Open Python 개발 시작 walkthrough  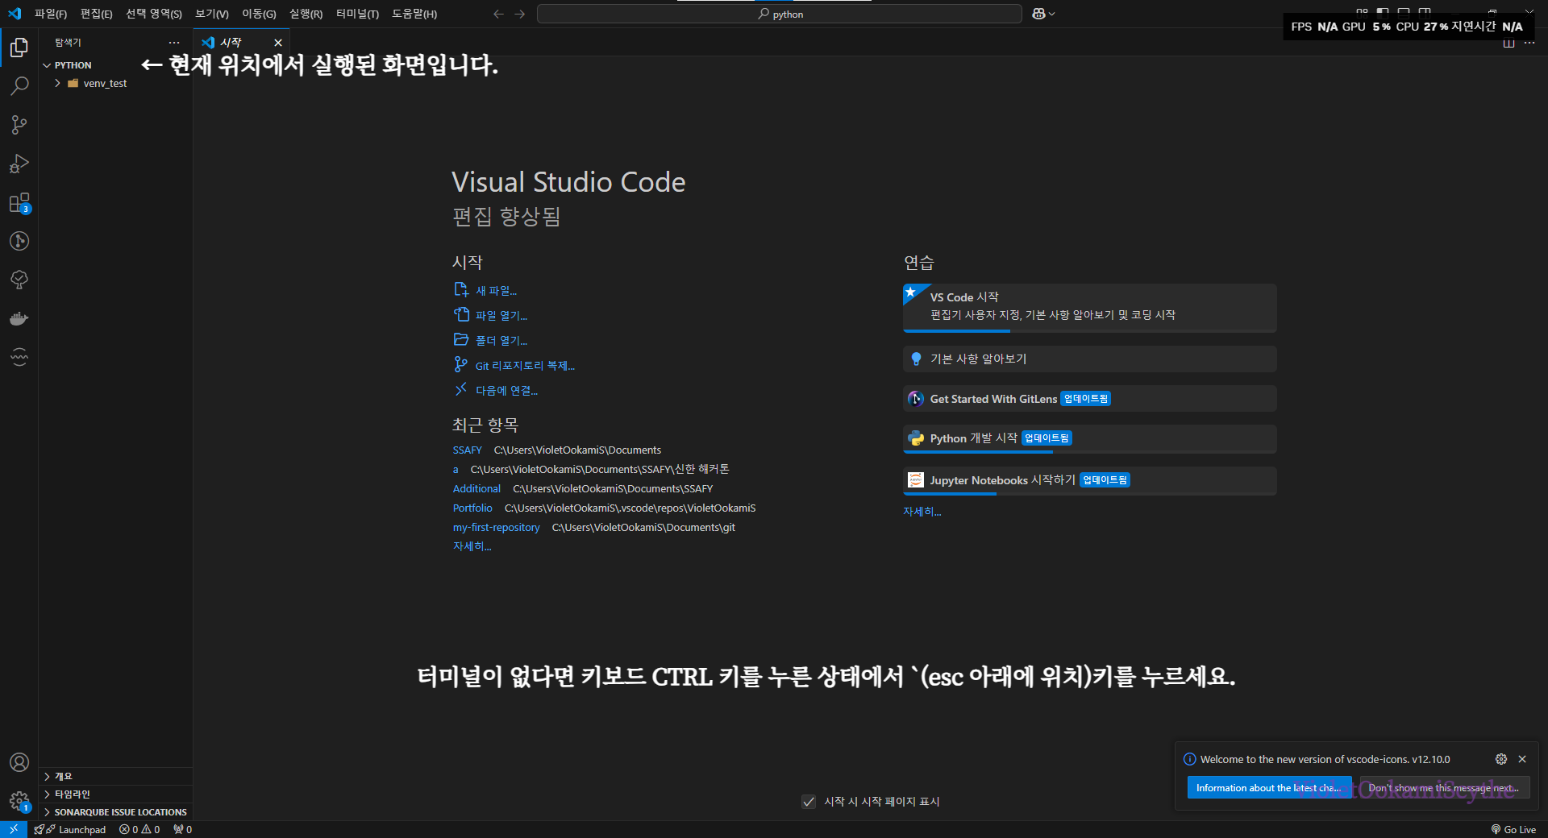pos(1090,439)
